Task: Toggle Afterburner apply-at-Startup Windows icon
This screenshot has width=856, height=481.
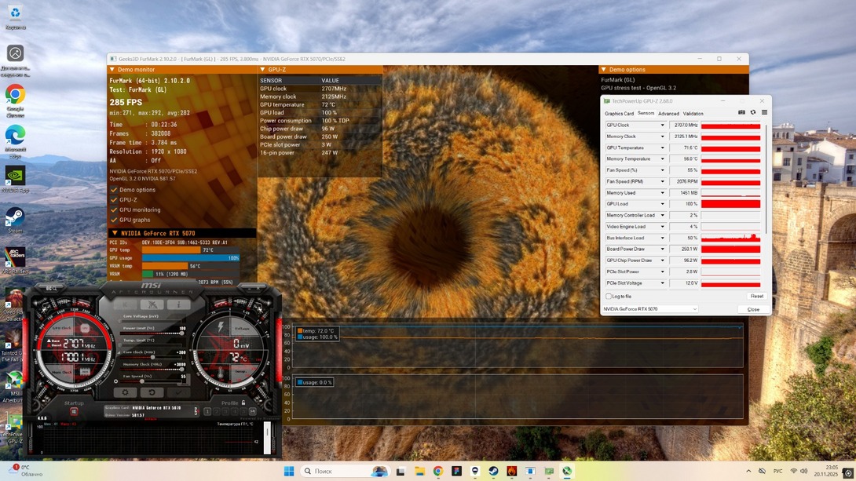Action: coord(74,411)
